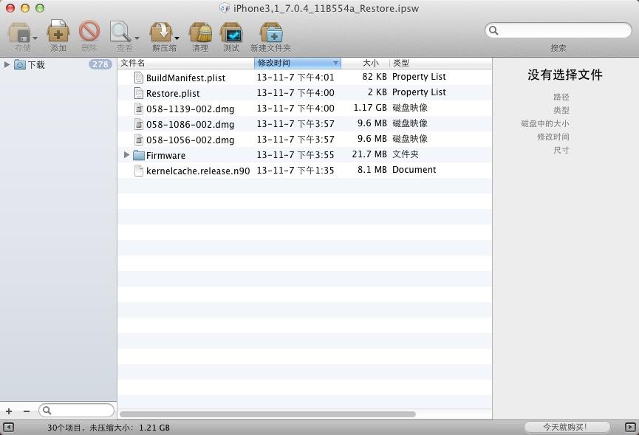Click the 278 badge next to 下载

coord(100,64)
